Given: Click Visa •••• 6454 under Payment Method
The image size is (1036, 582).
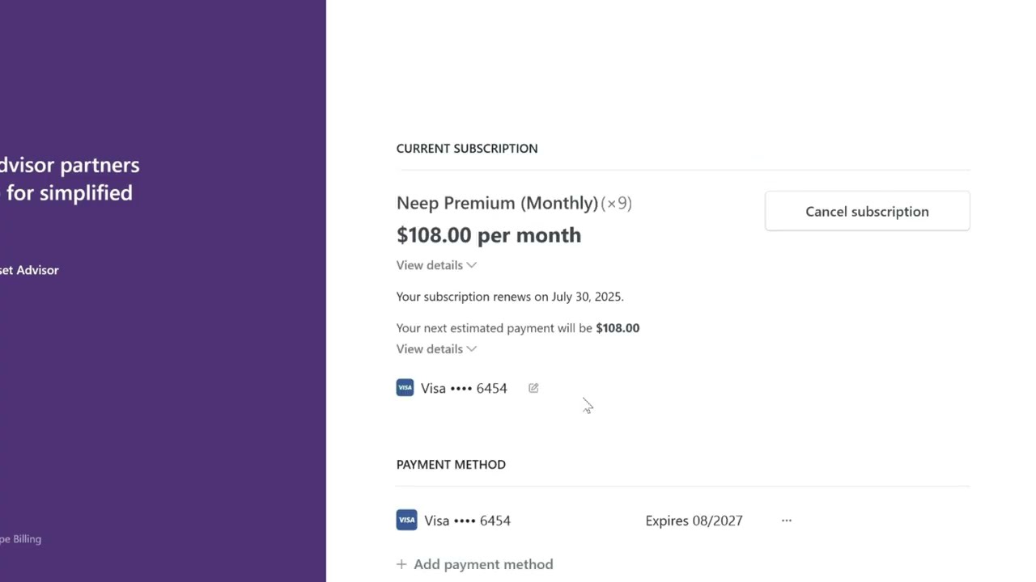Looking at the screenshot, I should (467, 521).
